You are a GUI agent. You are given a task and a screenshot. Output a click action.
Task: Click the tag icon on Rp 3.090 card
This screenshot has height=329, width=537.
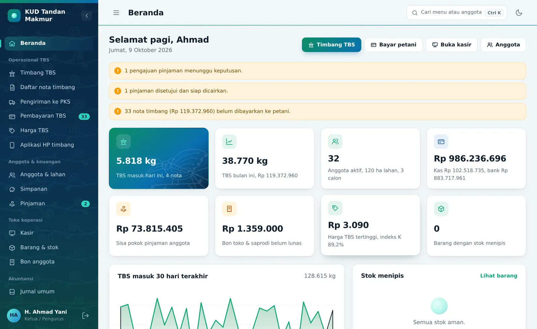[x=335, y=208]
